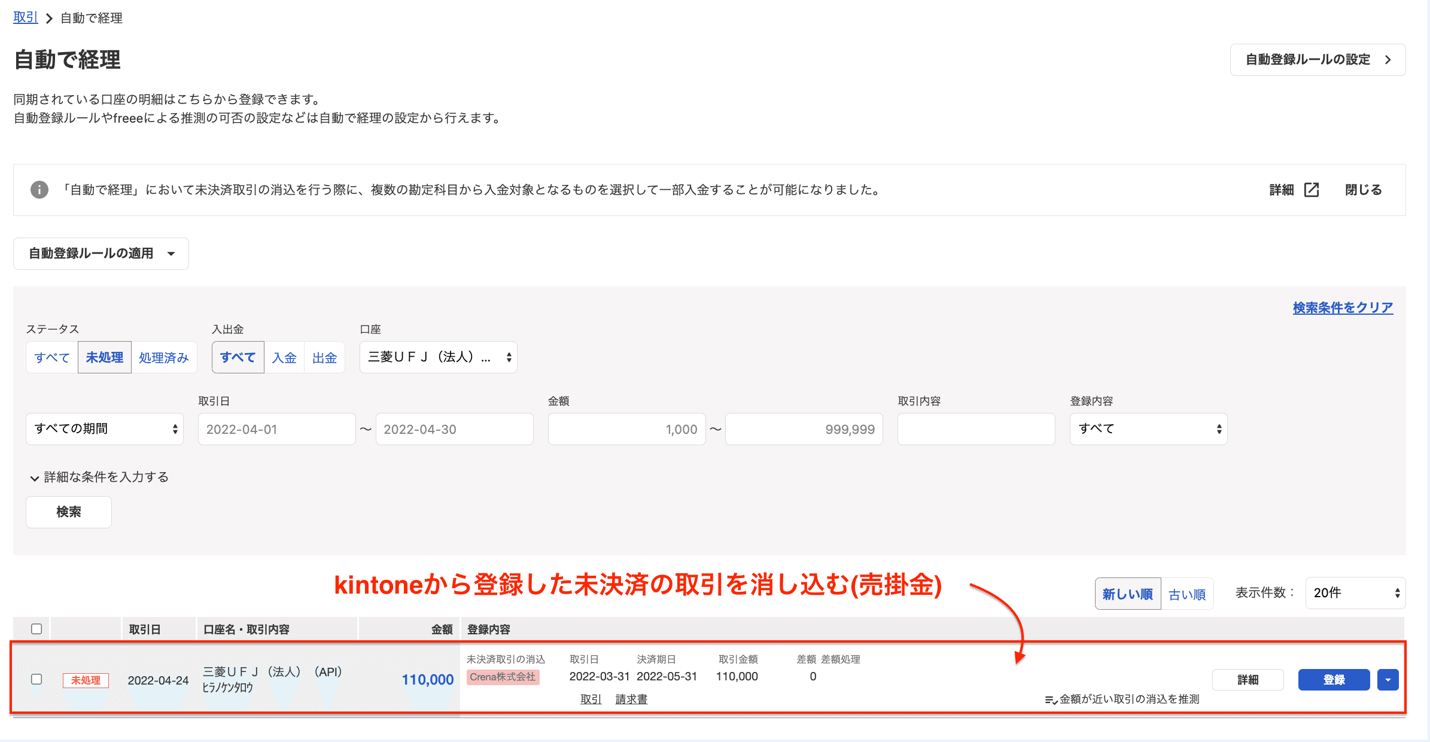Open the 請求書 link under the matched transaction
Viewport: 1430px width, 742px height.
click(x=631, y=699)
